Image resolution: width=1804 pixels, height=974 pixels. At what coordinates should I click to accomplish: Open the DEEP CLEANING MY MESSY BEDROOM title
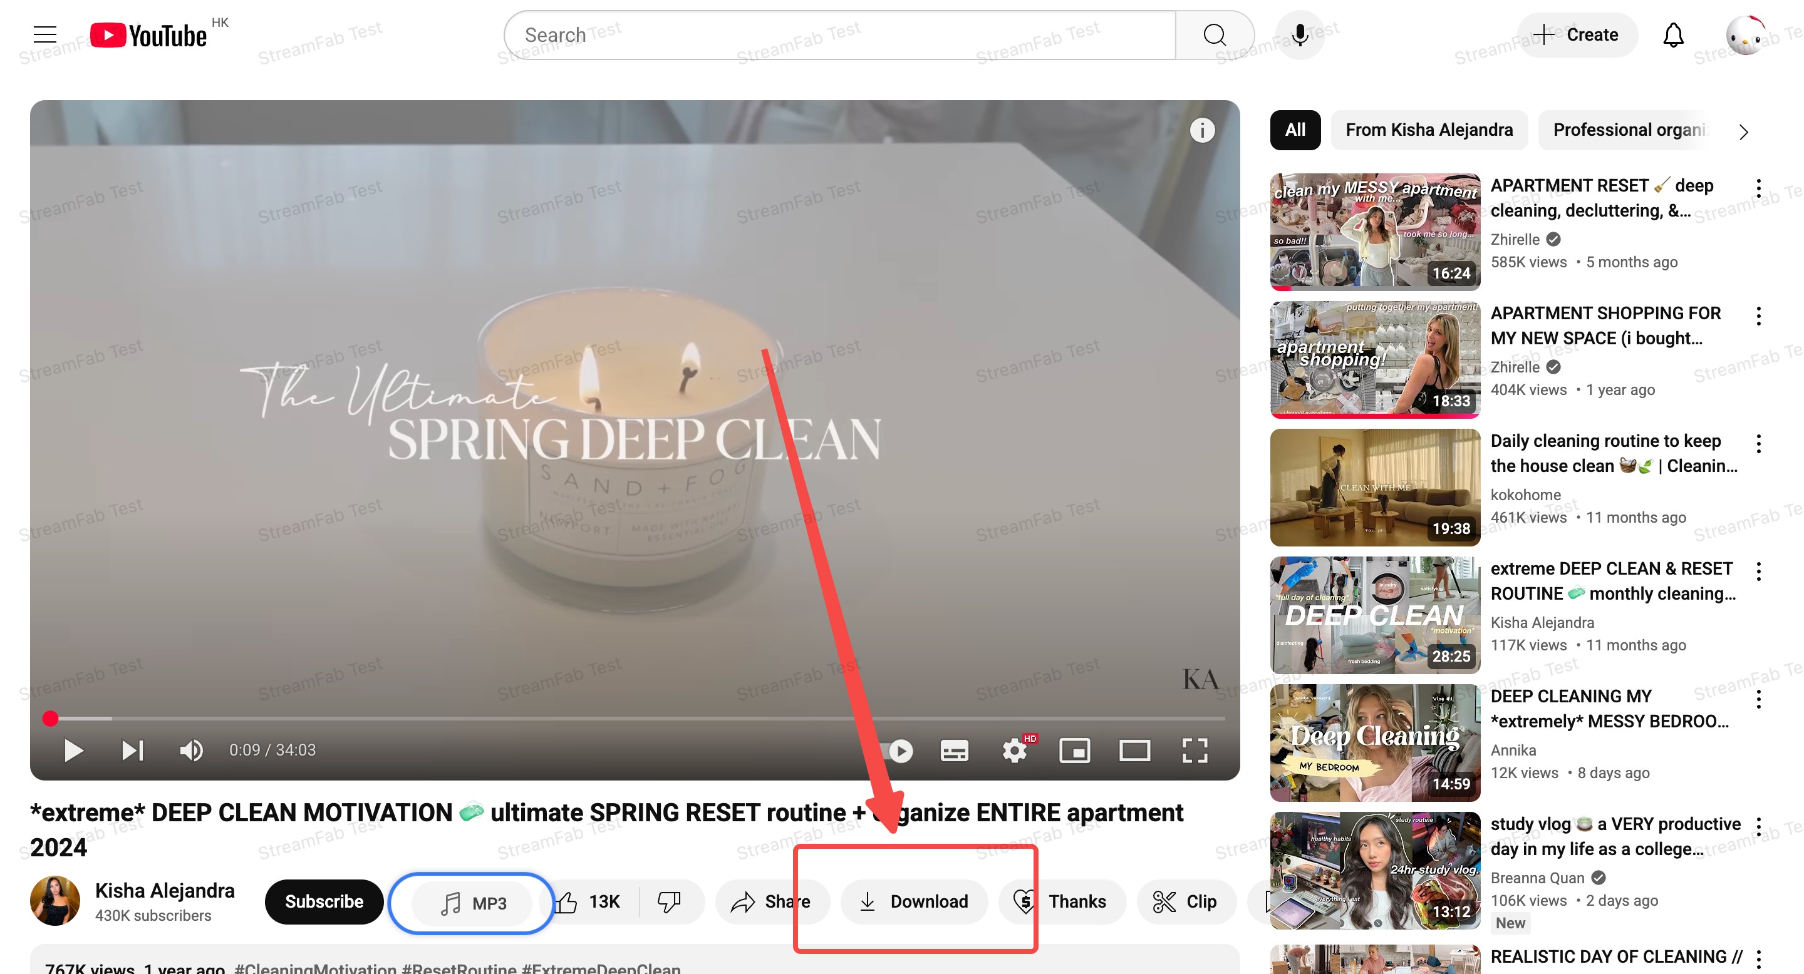(x=1609, y=709)
